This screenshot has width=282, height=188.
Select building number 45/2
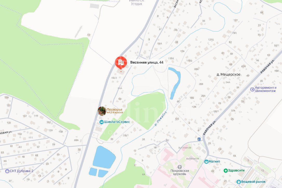(114, 78)
